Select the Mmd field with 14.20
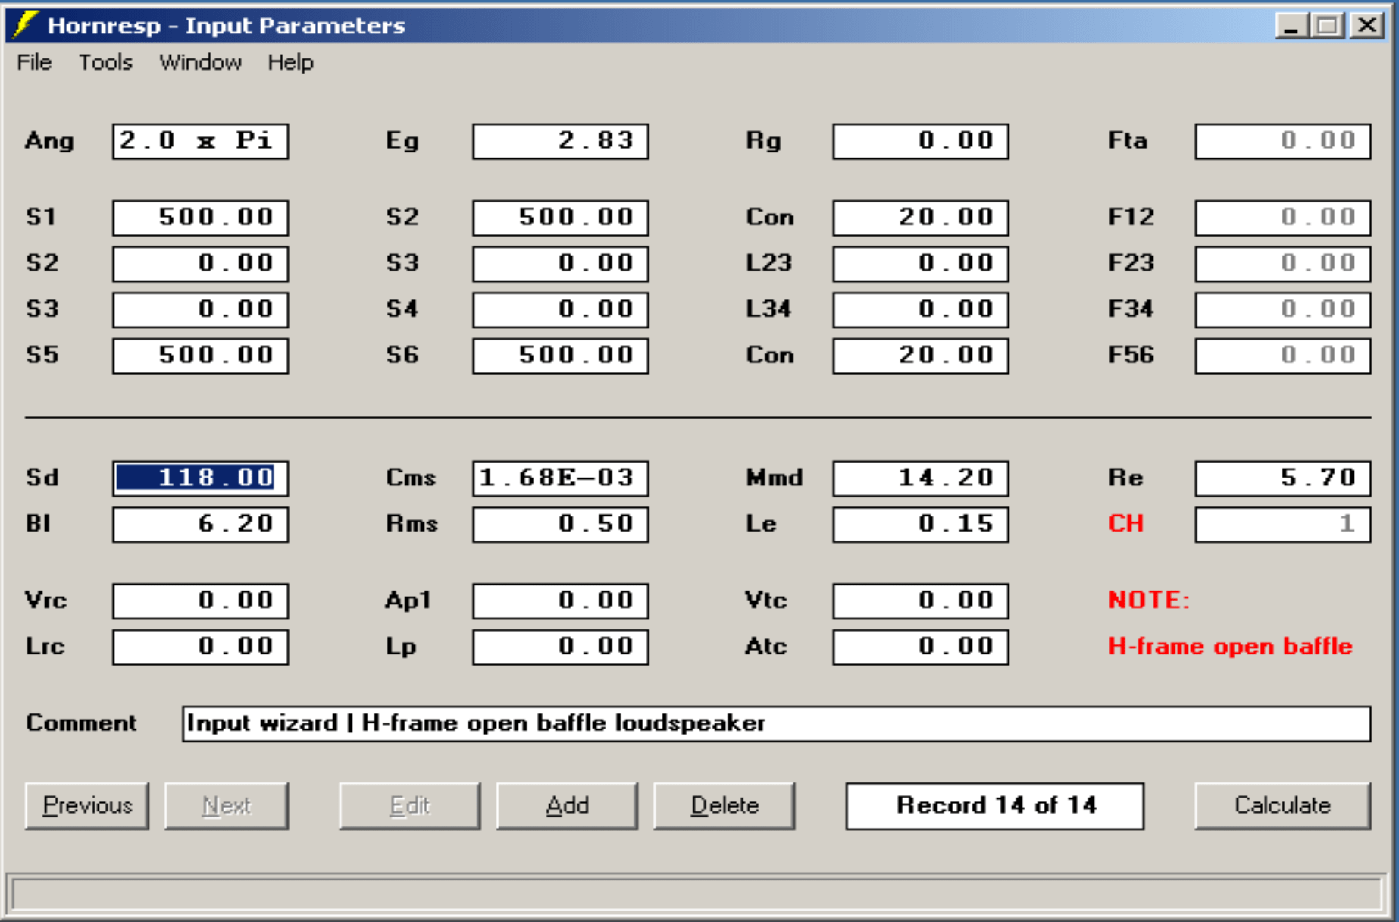This screenshot has width=1399, height=922. [x=921, y=478]
